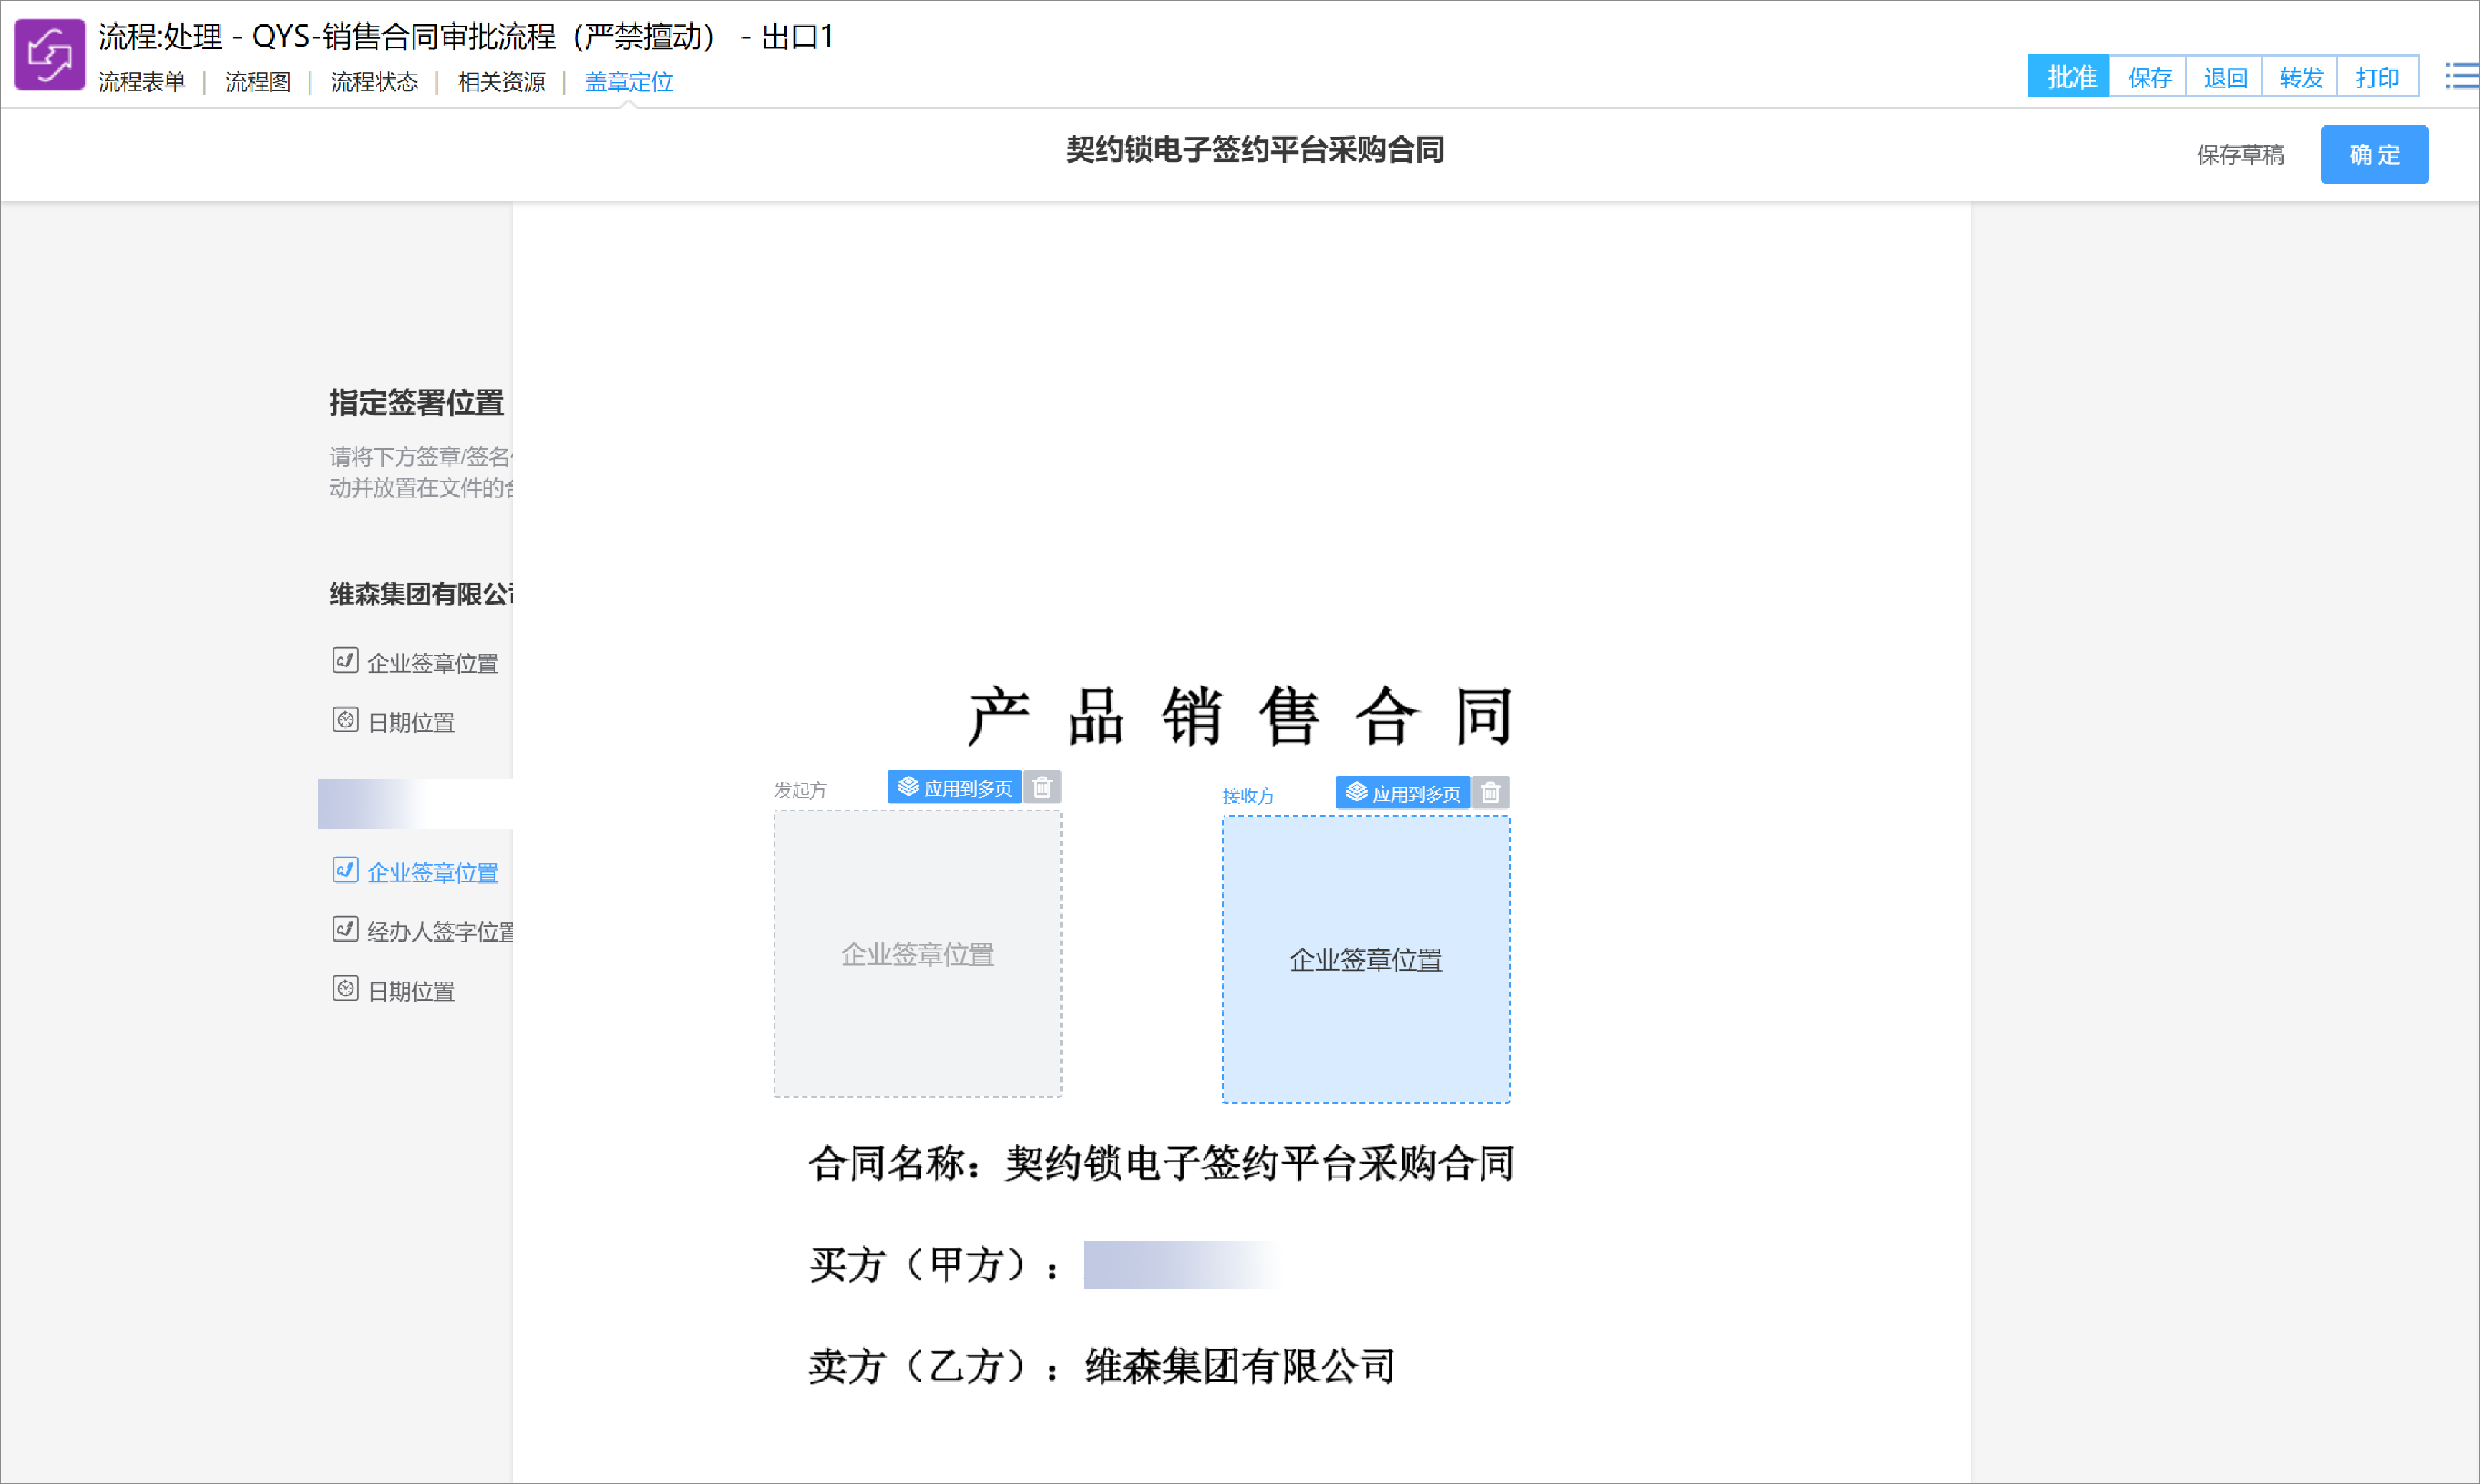Open the 流程图 tab
2480x1484 pixels.
[257, 82]
